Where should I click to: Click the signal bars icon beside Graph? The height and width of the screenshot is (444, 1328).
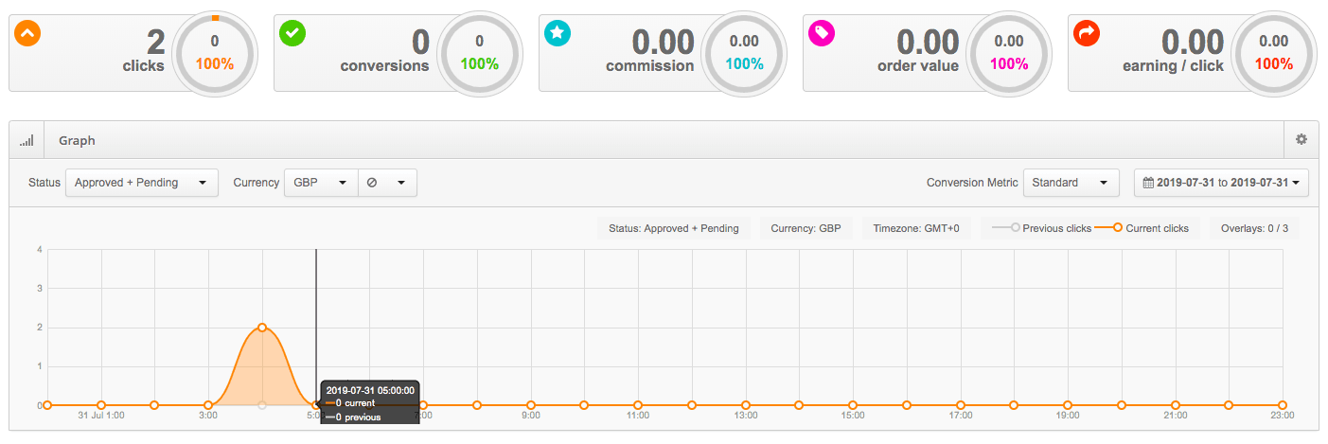pos(27,140)
